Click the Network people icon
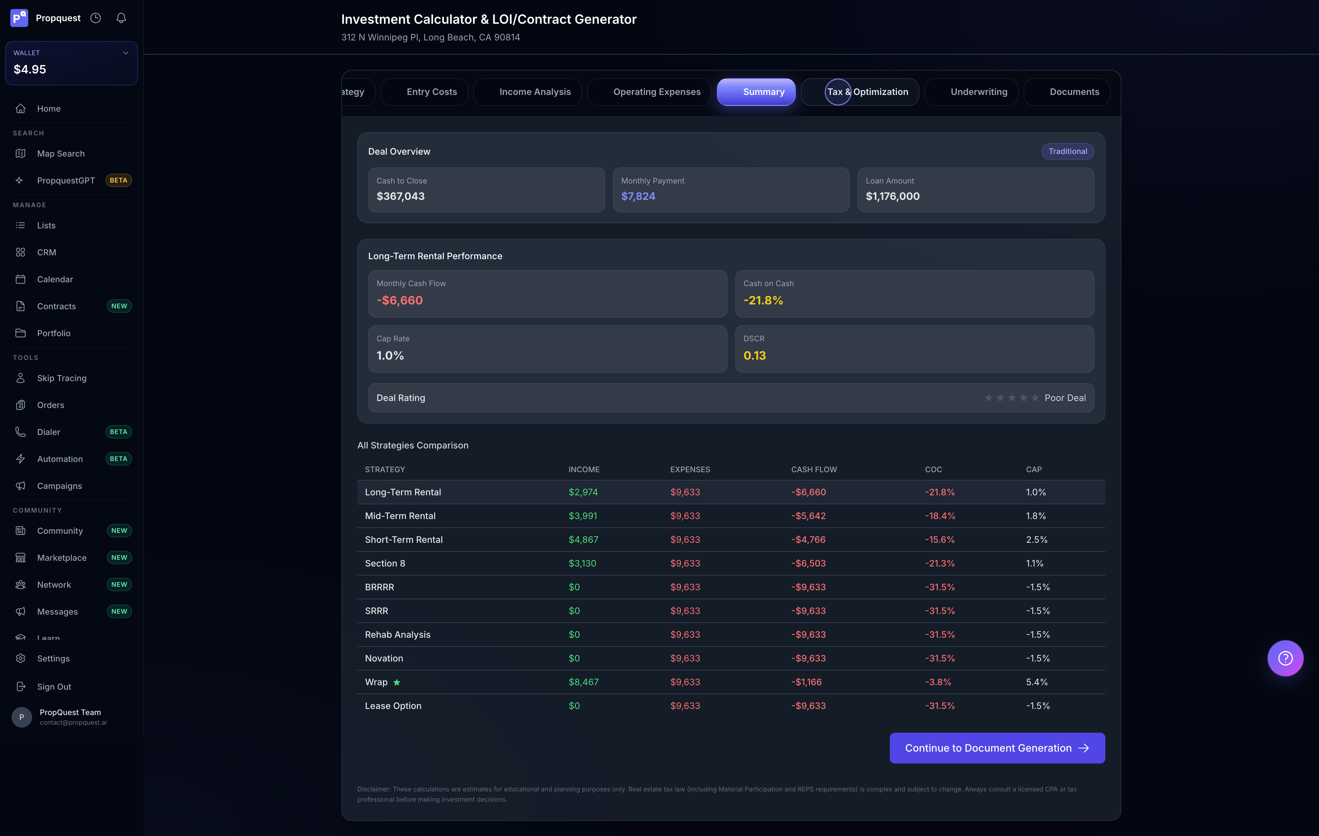Viewport: 1319px width, 836px height. click(x=21, y=584)
